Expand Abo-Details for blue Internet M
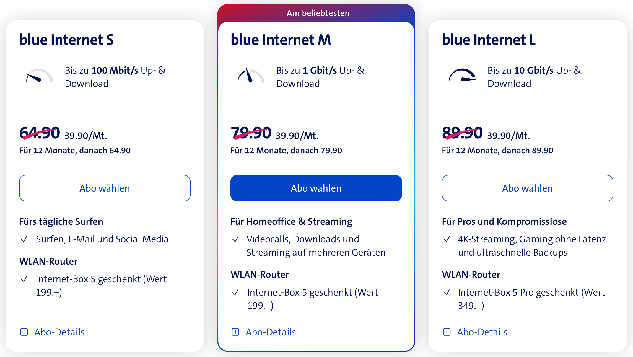 pos(271,332)
